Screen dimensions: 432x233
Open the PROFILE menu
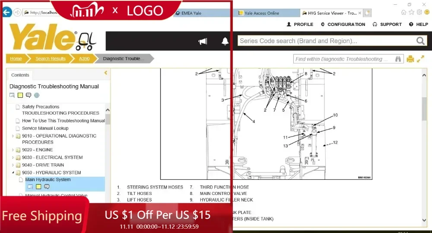coord(300,24)
